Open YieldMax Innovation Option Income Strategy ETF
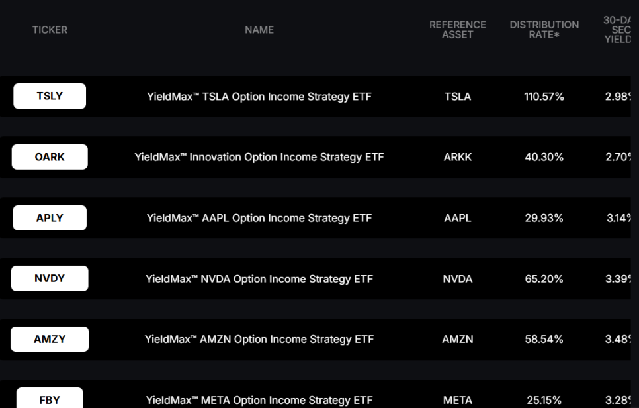This screenshot has width=639, height=408. (259, 157)
